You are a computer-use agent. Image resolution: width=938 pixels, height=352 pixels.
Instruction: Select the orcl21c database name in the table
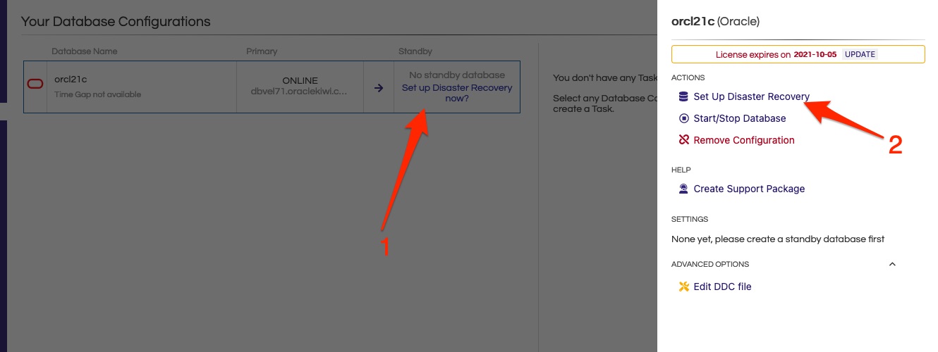coord(70,80)
